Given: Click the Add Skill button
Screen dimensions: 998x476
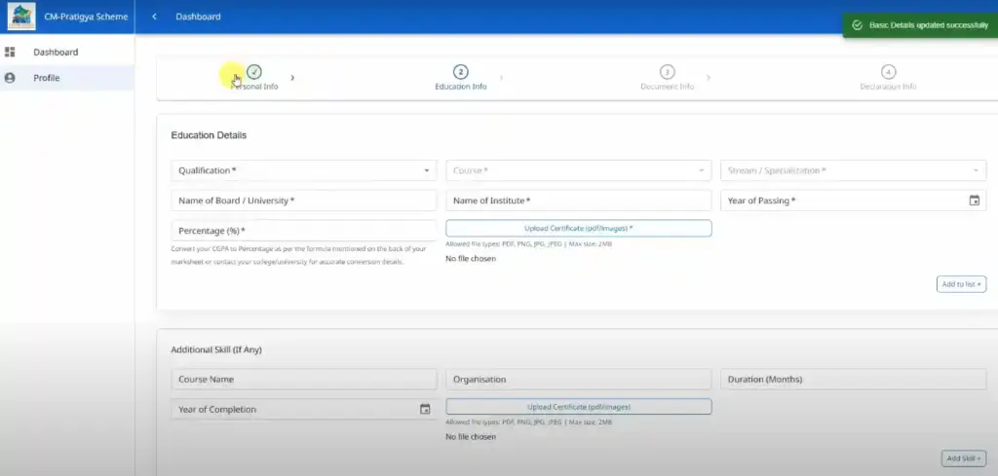Looking at the screenshot, I should [x=964, y=458].
